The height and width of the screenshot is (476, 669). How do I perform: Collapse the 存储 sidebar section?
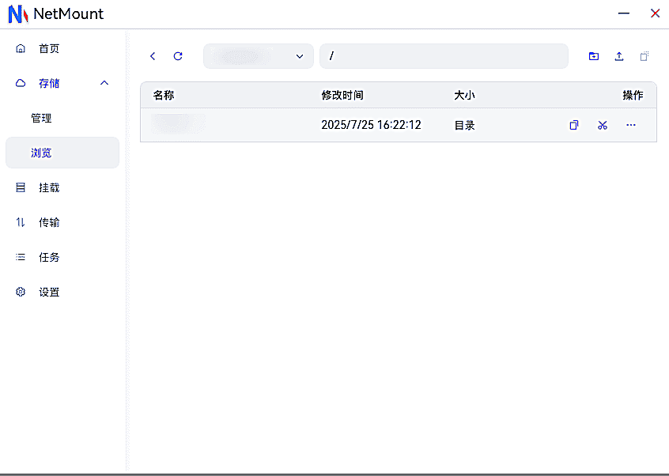pos(104,83)
